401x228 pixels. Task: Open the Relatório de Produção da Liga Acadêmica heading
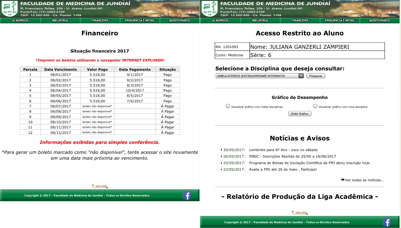299,197
